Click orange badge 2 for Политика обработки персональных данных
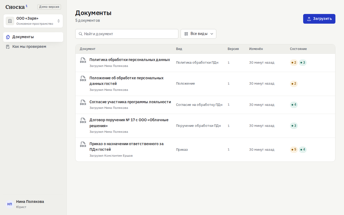Image resolution: width=344 pixels, height=215 pixels. (294, 63)
